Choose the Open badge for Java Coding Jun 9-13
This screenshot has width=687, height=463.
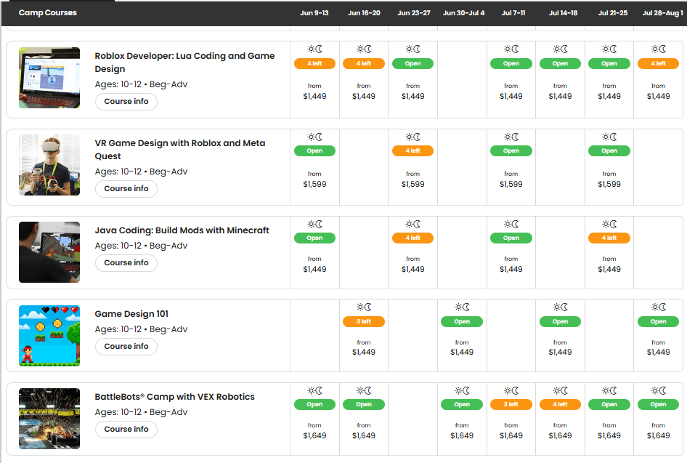tap(314, 238)
